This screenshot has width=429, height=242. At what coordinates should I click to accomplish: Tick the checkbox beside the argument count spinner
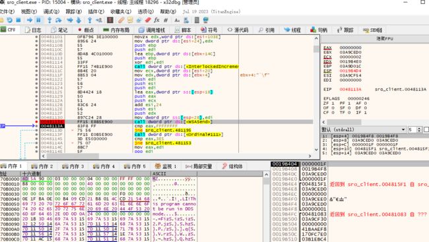click(426, 129)
